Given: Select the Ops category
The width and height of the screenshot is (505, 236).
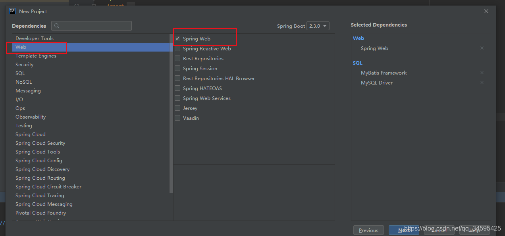Looking at the screenshot, I should click(91, 108).
